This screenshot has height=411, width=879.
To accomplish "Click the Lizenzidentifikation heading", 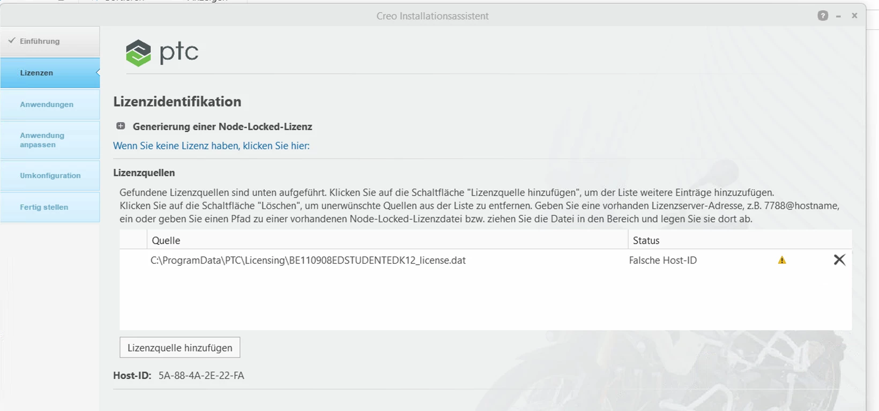I will click(177, 102).
